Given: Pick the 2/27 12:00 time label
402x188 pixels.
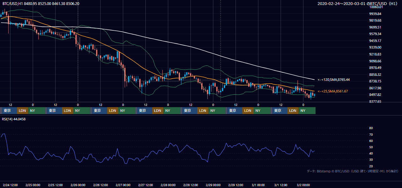Looking at the screenshot, I should [145, 185].
